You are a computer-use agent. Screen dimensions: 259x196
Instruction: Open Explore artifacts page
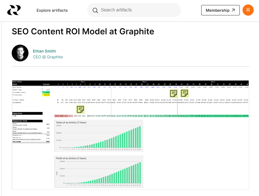[52, 10]
